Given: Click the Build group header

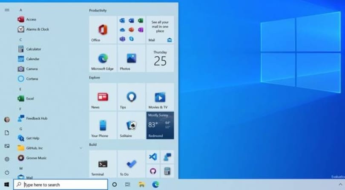Looking at the screenshot, I should pos(92,145).
